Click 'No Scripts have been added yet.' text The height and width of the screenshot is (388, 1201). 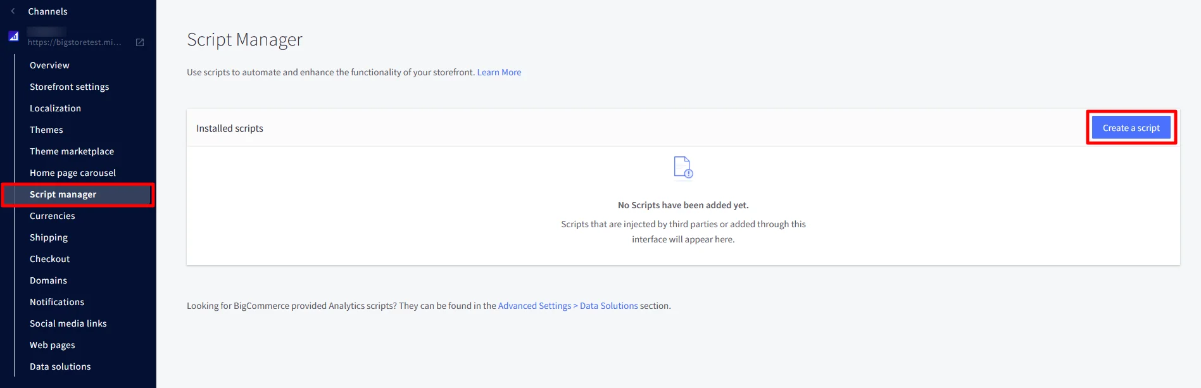pyautogui.click(x=683, y=205)
